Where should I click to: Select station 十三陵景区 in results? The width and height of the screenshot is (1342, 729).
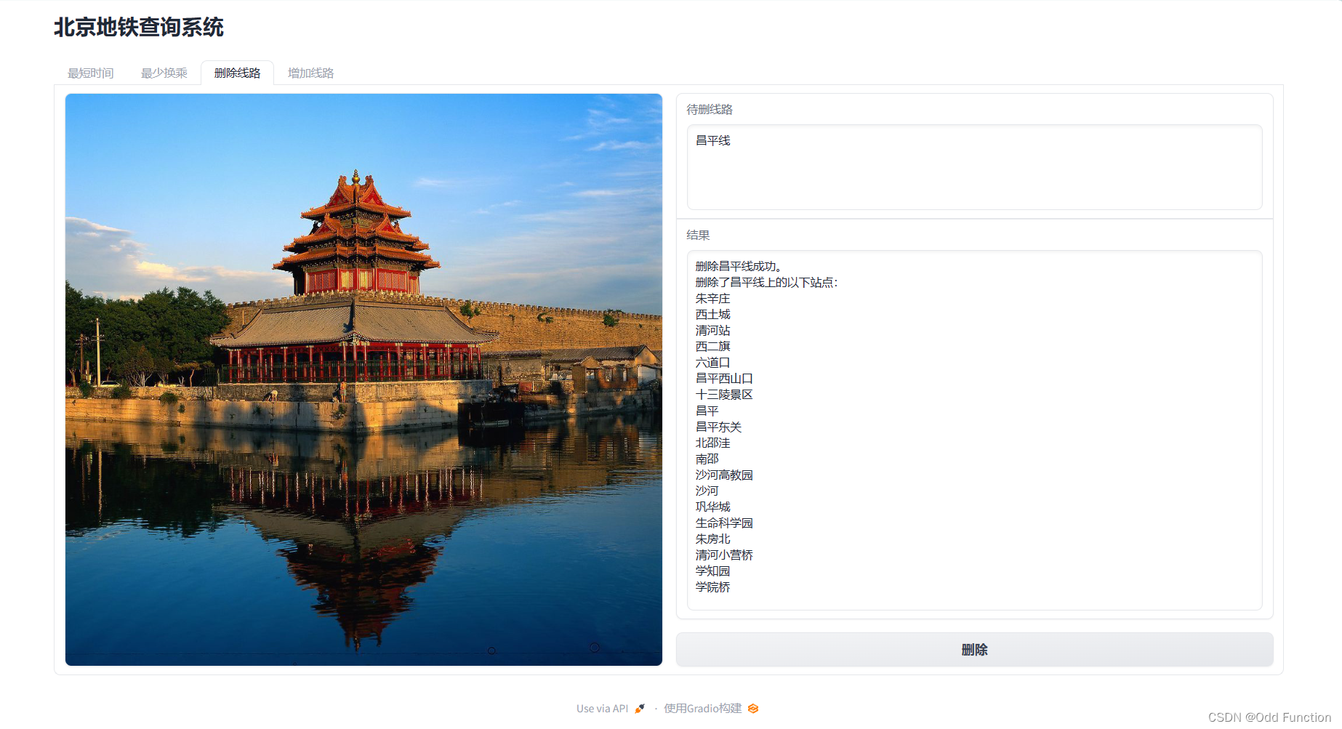coord(724,394)
